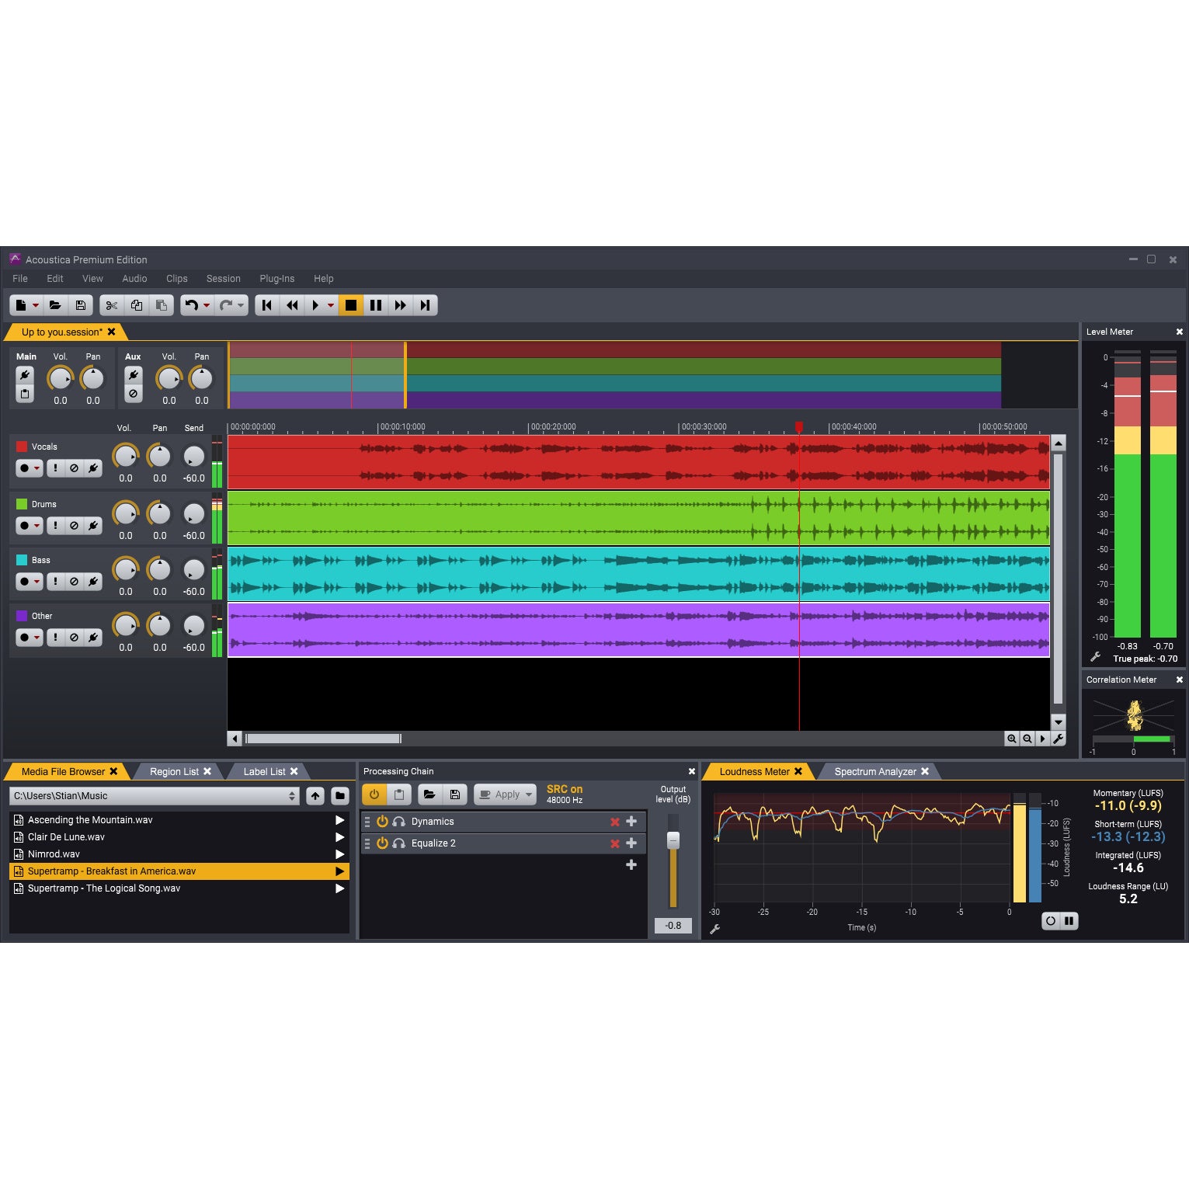Open the New file dropdown arrow

36,305
